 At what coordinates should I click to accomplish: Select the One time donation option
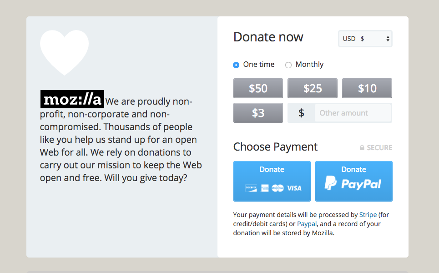[x=236, y=65]
